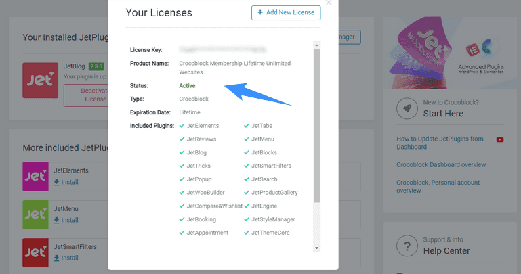Click the YouTube icon next to dashboard link
This screenshot has height=274, width=521.
[x=500, y=139]
